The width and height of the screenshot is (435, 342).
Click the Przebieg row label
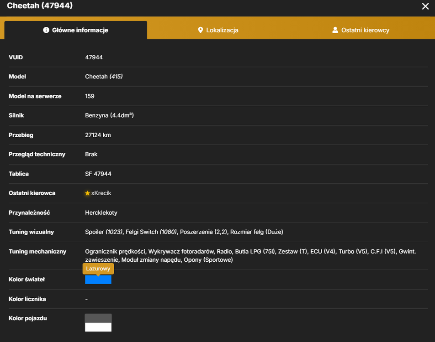[21, 135]
